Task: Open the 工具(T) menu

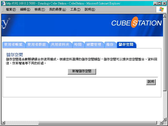Action: (x=75, y=9)
